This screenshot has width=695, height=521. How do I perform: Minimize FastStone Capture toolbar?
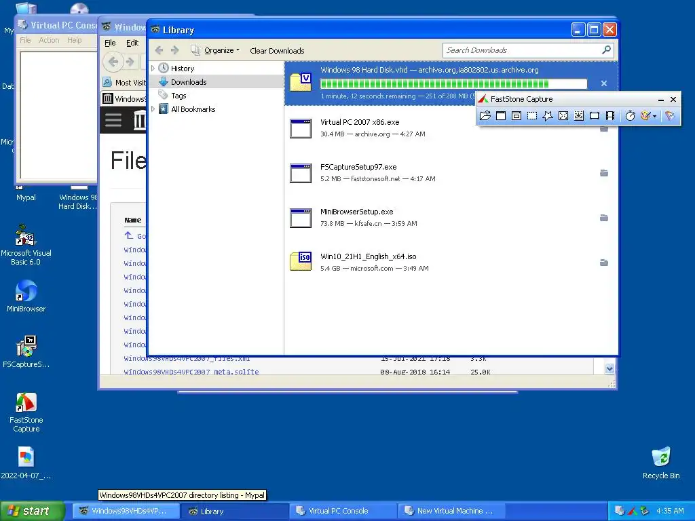(x=661, y=99)
